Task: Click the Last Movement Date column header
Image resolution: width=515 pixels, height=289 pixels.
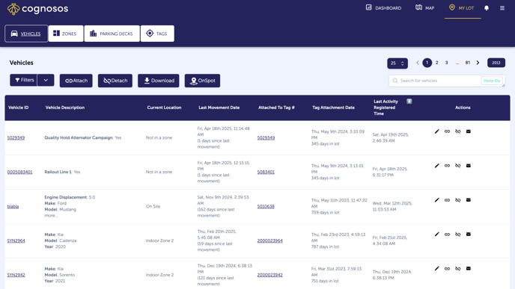Action: tap(219, 108)
